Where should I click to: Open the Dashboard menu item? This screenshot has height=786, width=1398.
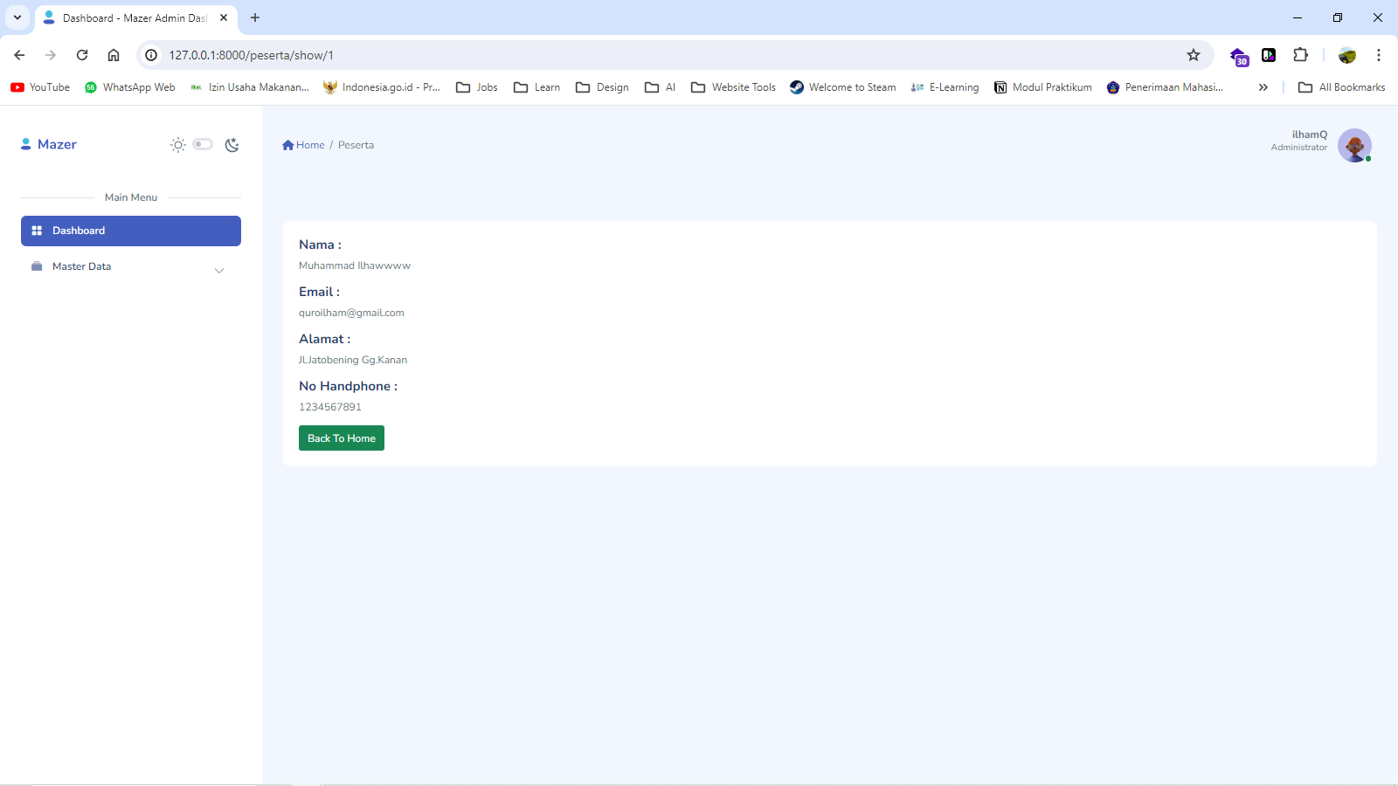(131, 231)
